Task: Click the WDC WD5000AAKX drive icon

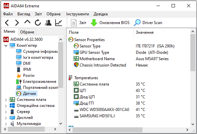Action: pyautogui.click(x=76, y=110)
